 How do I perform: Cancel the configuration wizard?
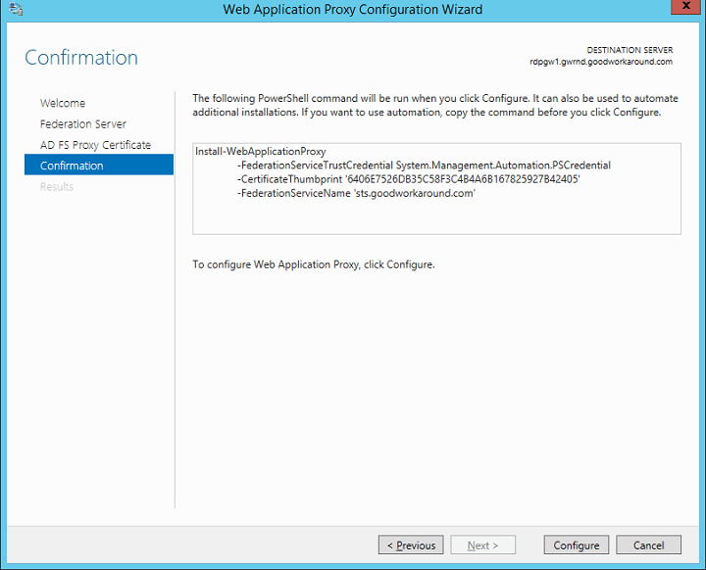coord(648,546)
